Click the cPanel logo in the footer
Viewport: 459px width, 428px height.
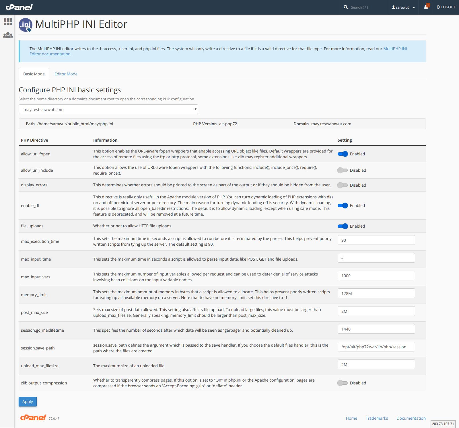click(33, 418)
